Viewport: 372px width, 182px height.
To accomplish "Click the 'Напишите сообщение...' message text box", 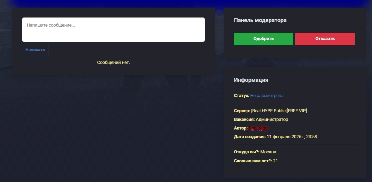I will coord(113,30).
